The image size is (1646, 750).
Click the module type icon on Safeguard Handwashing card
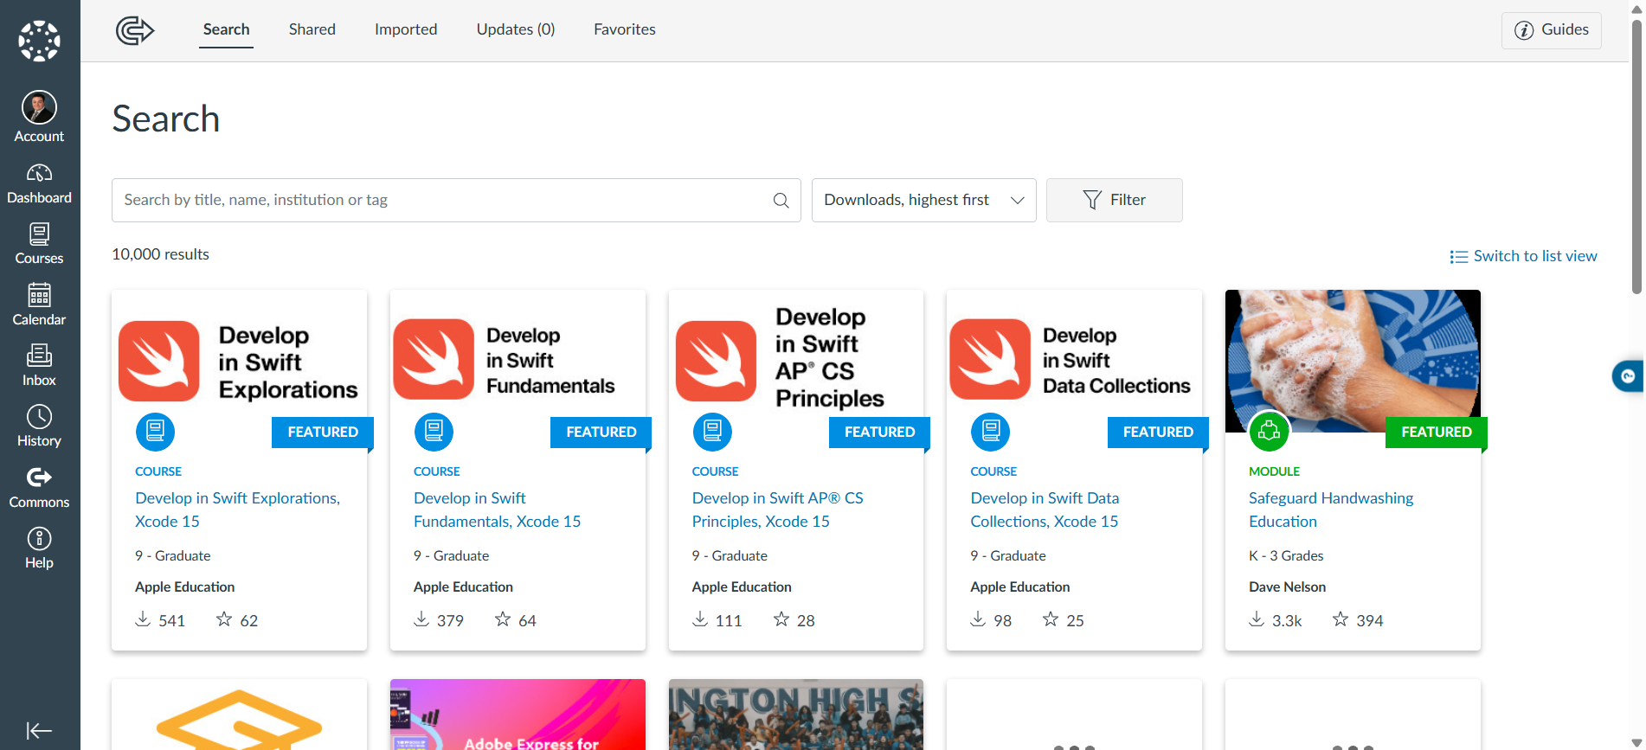1270,431
